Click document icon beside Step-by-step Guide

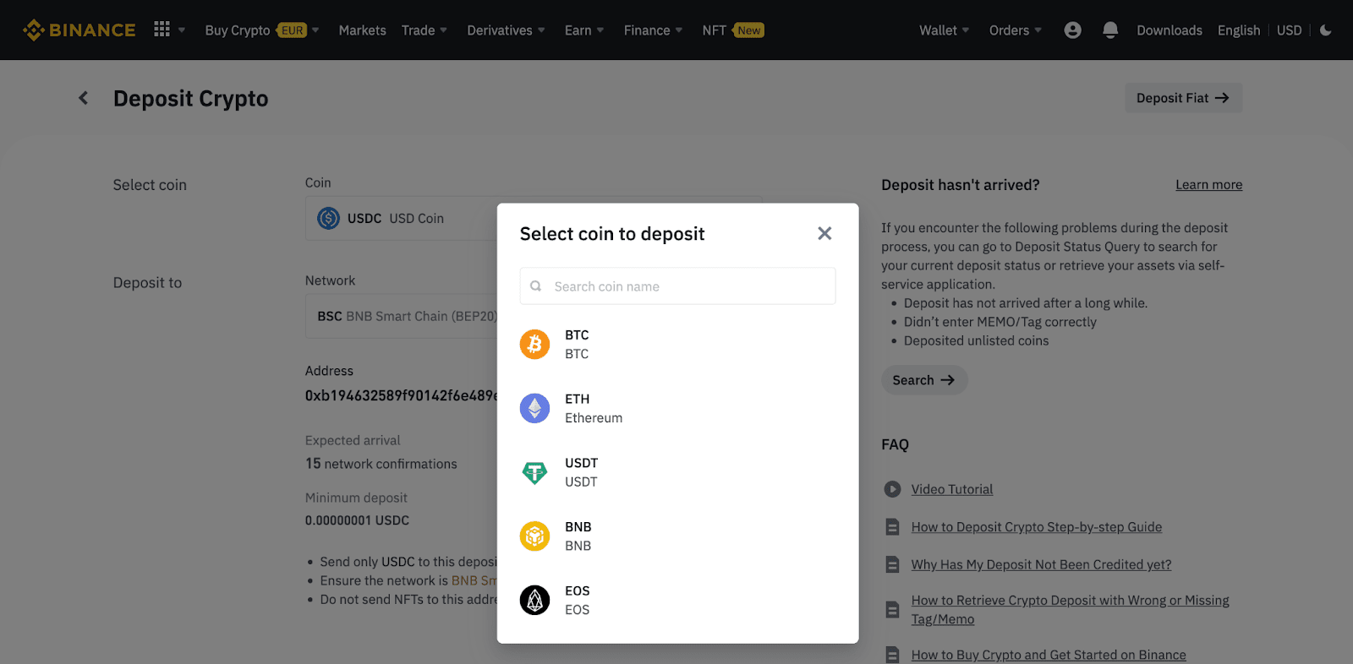coord(892,527)
